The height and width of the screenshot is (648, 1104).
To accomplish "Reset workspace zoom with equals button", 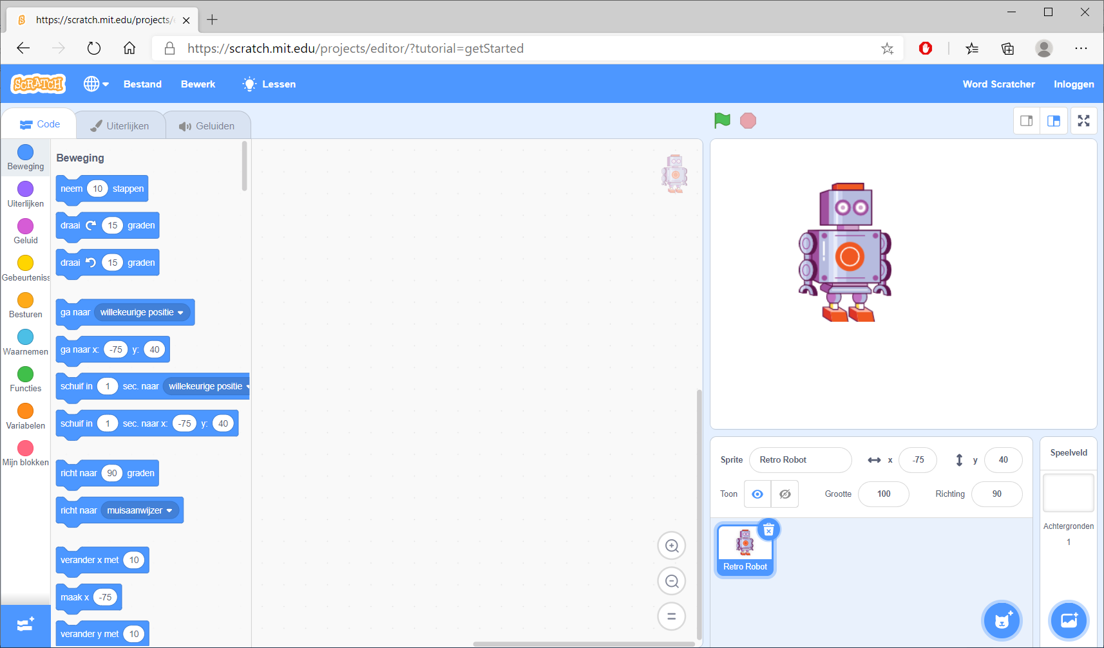I will pos(672,616).
